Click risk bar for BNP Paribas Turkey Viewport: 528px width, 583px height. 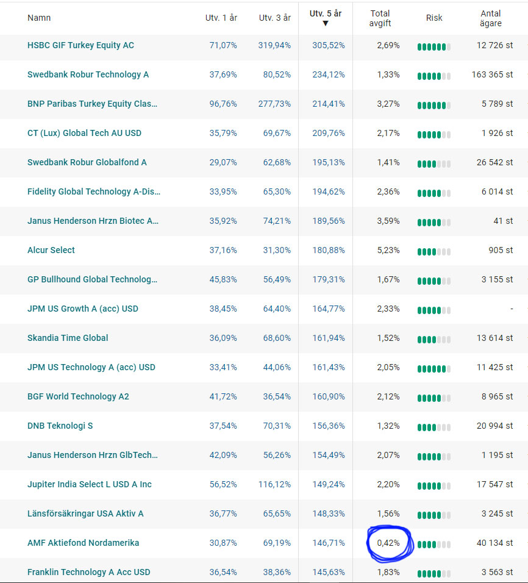pyautogui.click(x=433, y=106)
